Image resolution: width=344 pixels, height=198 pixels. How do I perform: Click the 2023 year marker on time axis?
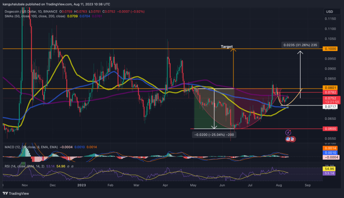(x=81, y=184)
